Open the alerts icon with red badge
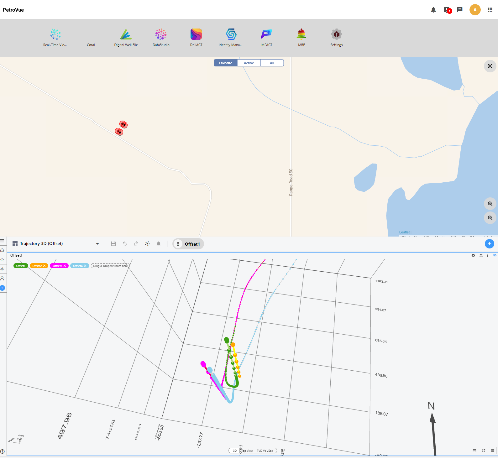Viewport: 498px width, 459px height. 447,10
